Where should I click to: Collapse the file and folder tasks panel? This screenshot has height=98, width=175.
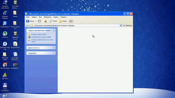tap(54, 30)
